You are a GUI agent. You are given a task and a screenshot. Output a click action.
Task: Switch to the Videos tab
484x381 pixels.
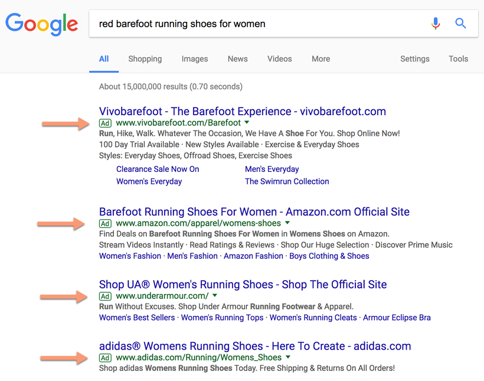280,58
